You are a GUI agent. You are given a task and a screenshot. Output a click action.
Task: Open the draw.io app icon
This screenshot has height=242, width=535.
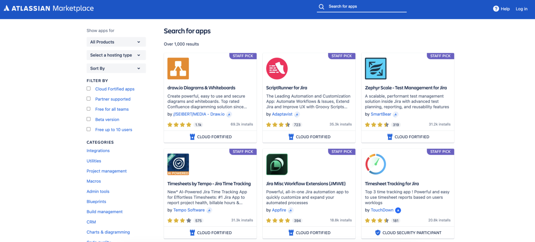point(178,68)
